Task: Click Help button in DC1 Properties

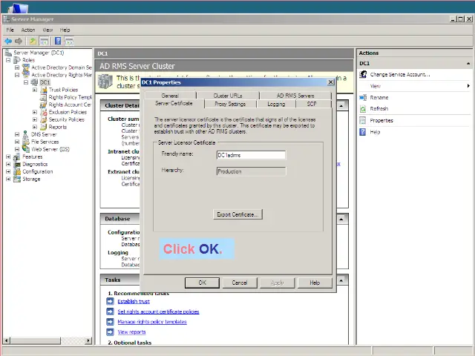Action: [x=315, y=283]
